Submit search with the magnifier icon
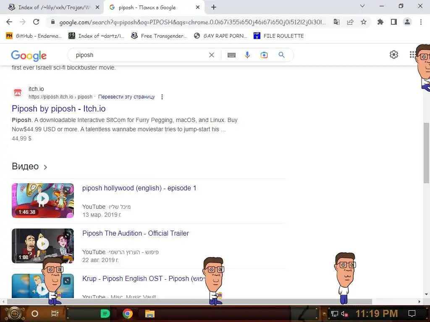This screenshot has height=322, width=430. (x=281, y=55)
